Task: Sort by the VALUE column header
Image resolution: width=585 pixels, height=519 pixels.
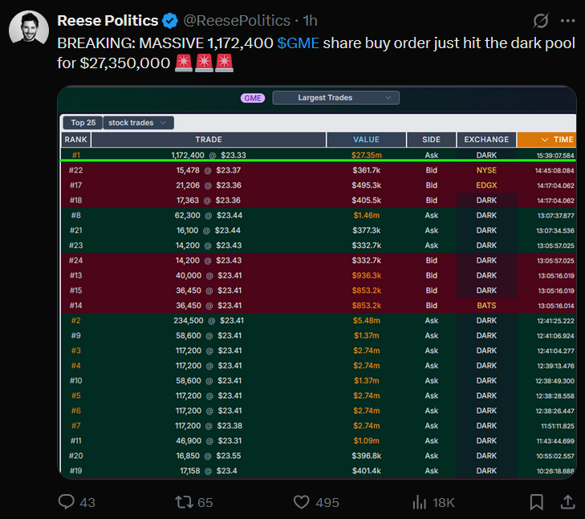Action: (x=366, y=140)
